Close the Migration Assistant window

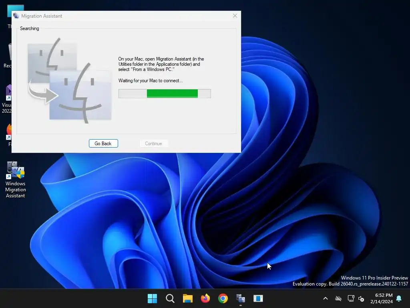click(235, 16)
